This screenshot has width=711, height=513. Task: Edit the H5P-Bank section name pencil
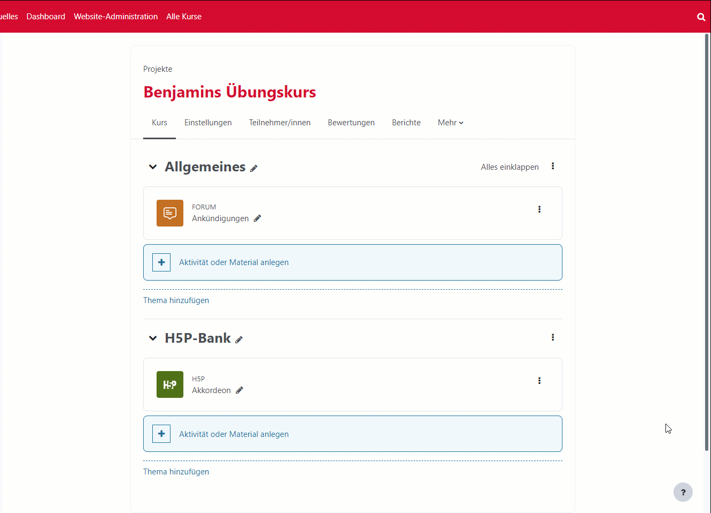pyautogui.click(x=239, y=340)
